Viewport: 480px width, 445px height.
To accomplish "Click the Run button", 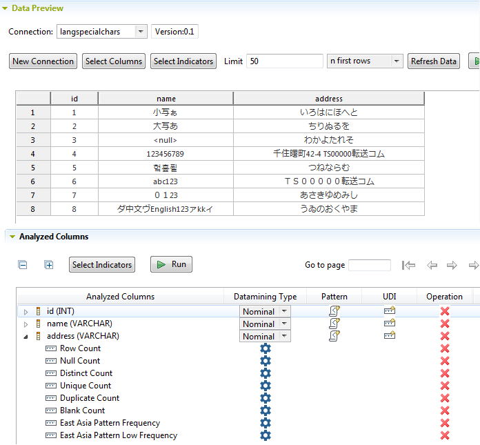I will 171,264.
